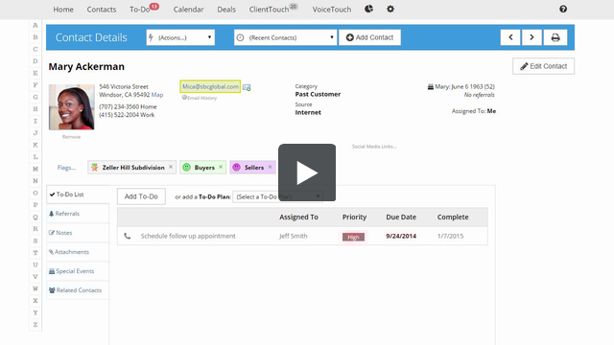Viewport: 614px width, 345px height.
Task: Click the Jeff Smith assignee cell
Action: [294, 236]
